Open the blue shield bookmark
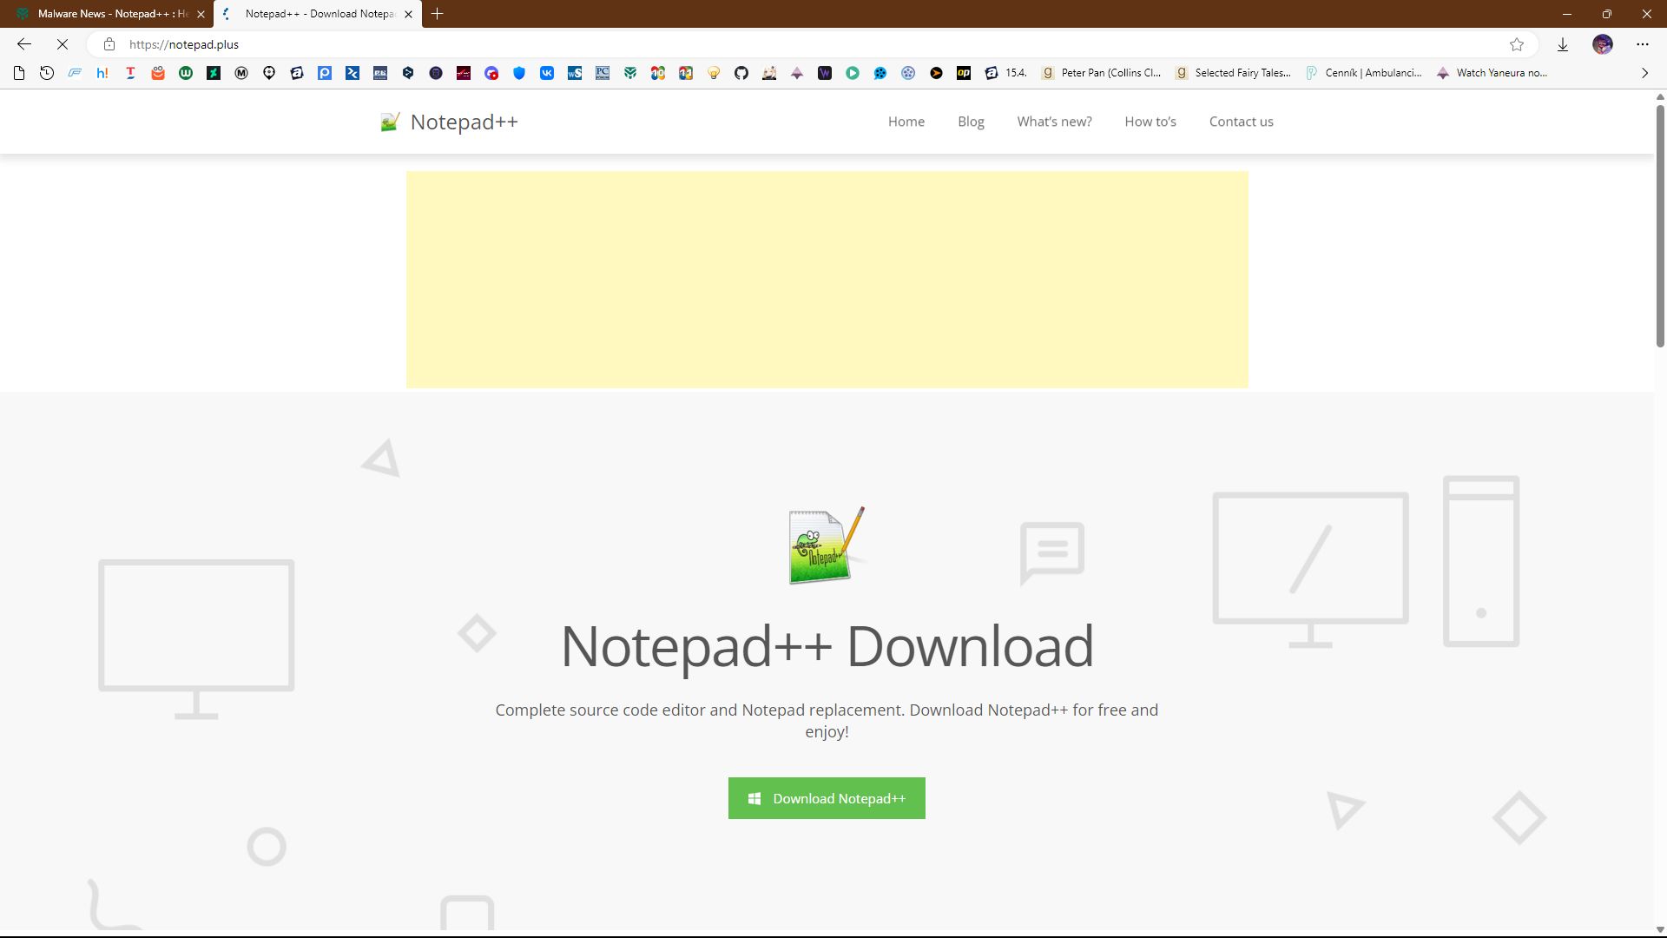 click(519, 73)
